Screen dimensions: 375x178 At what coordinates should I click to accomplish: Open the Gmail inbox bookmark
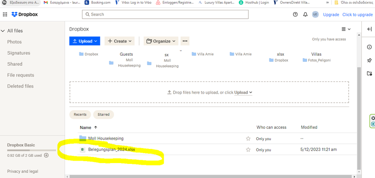pyautogui.click(x=61, y=3)
